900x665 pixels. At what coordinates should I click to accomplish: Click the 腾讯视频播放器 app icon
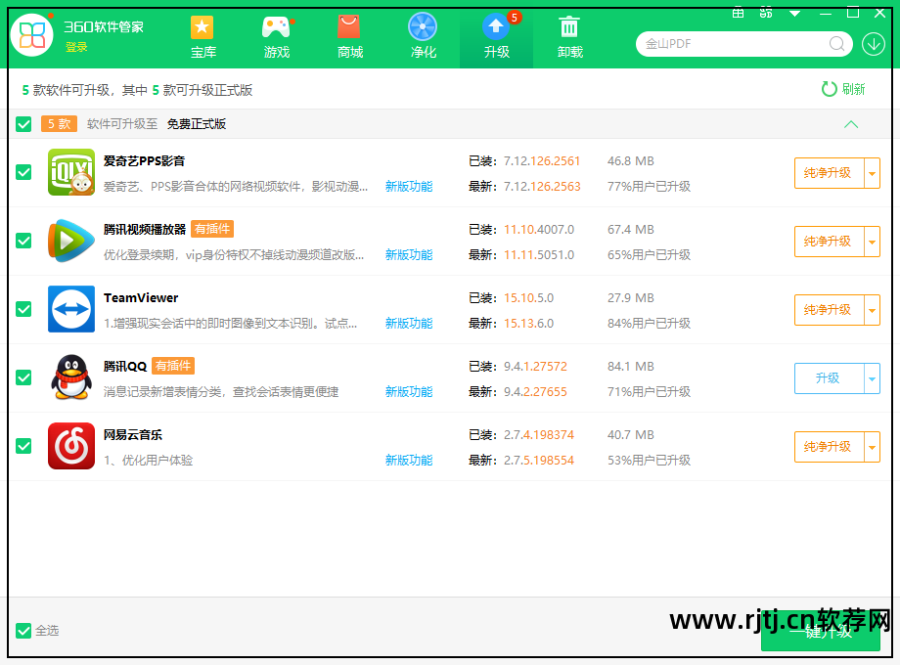[71, 241]
